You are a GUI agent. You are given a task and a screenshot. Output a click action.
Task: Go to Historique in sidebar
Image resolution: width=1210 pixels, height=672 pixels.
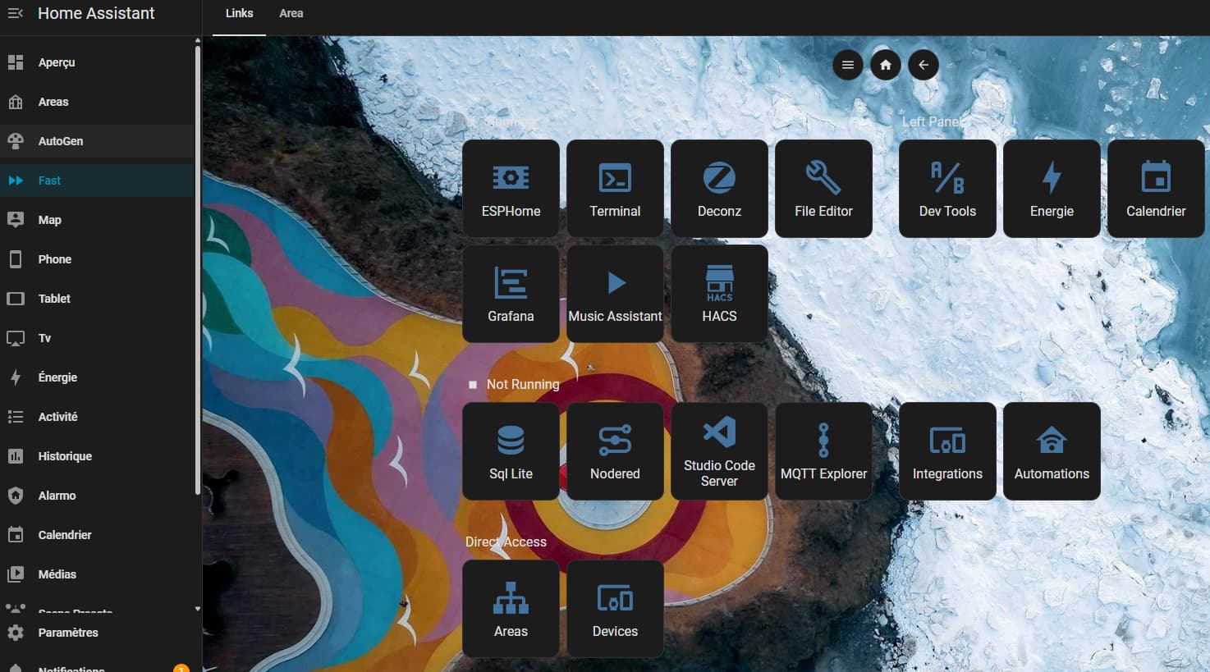tap(65, 456)
